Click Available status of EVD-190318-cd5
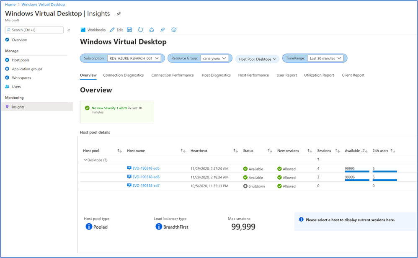 click(x=253, y=169)
